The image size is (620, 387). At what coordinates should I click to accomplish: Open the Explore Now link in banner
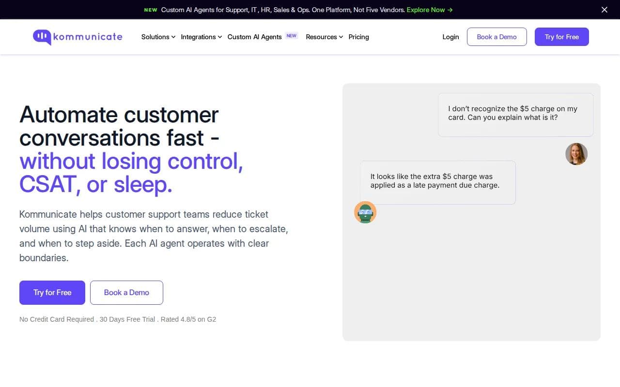[430, 10]
